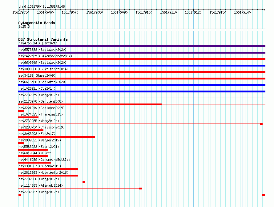Select thick red bar of esv2178978
Image resolution: width=274 pixels, height=207 pixels.
(90, 104)
